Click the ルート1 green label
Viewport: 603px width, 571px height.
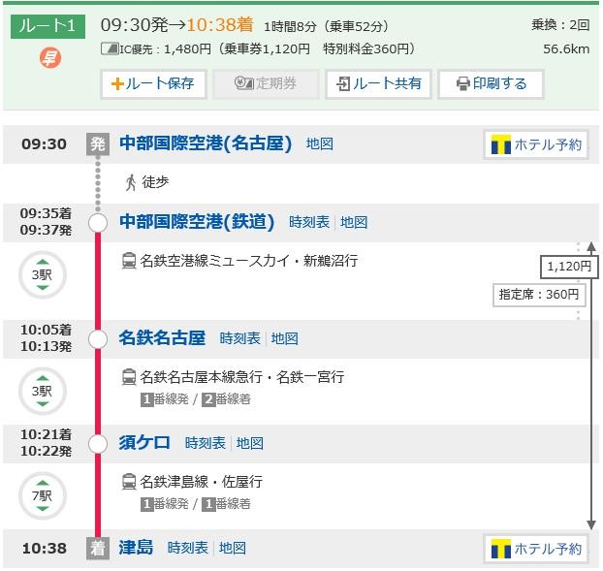48,26
